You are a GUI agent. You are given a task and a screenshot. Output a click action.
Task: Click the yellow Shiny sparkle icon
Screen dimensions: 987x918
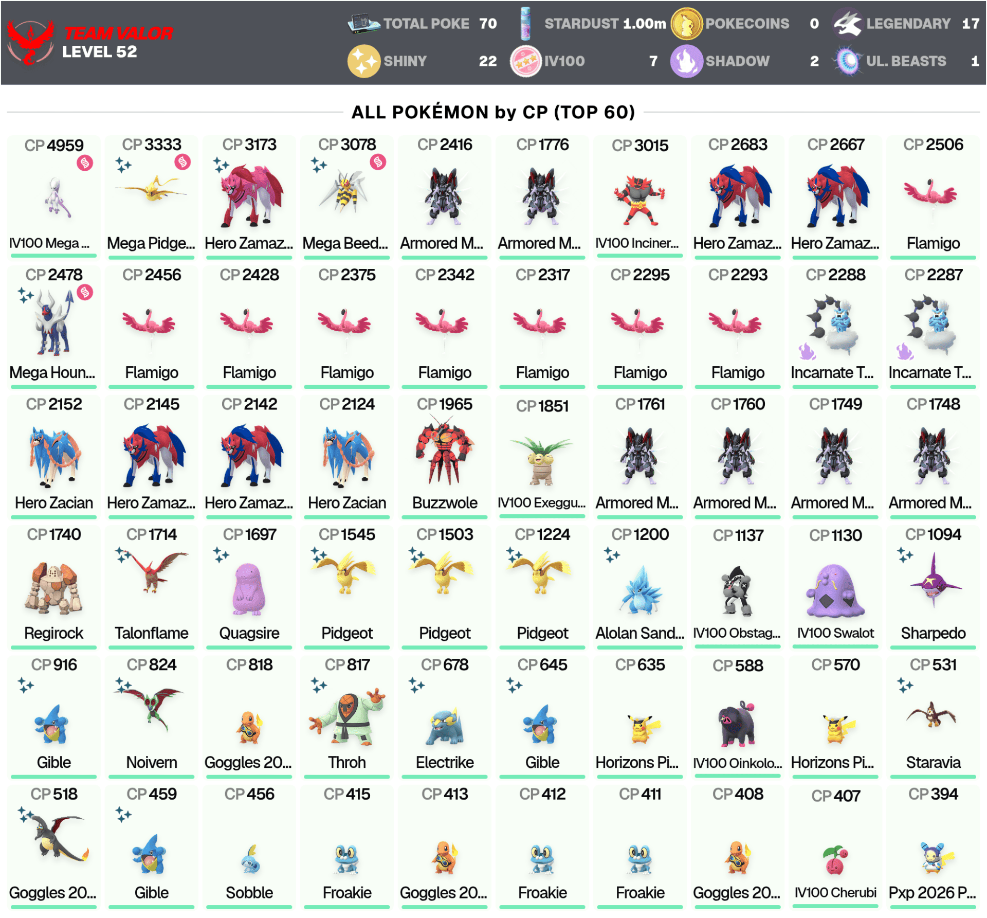click(x=364, y=61)
